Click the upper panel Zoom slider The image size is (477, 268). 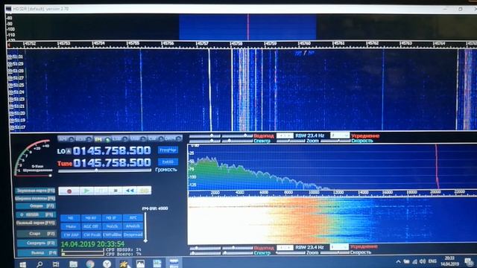pos(290,141)
